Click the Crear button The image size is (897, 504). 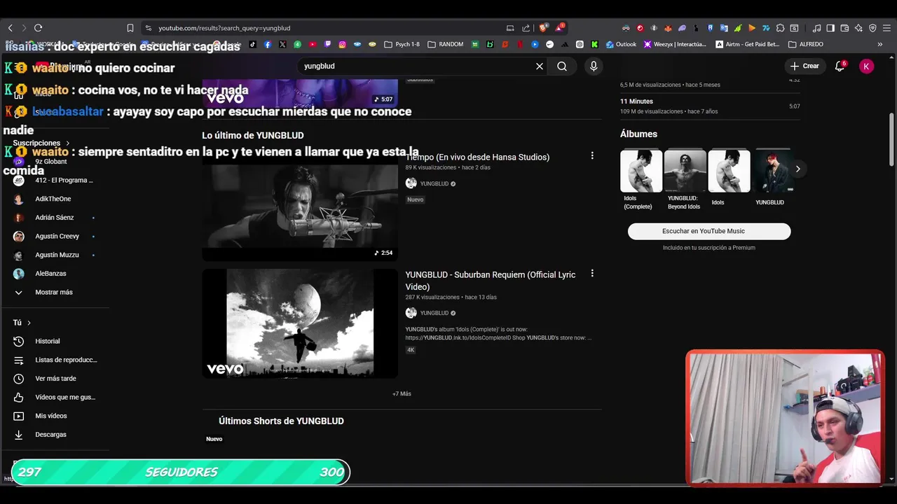click(804, 66)
